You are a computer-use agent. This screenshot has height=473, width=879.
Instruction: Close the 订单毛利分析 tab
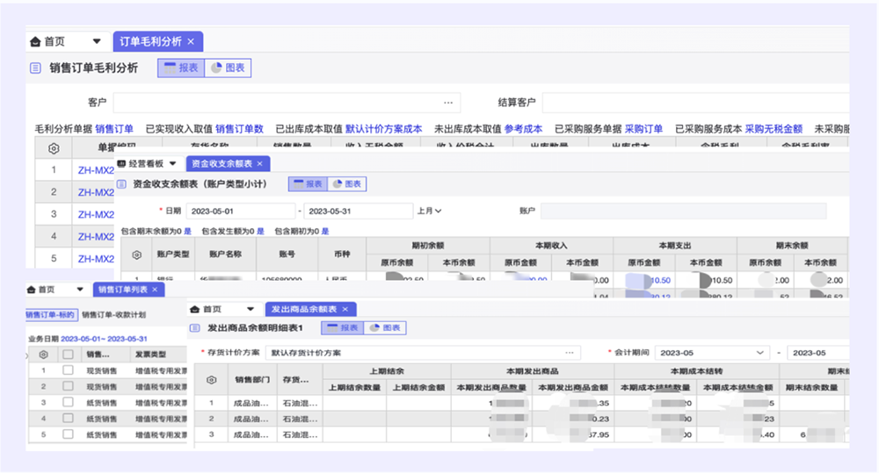coord(191,41)
